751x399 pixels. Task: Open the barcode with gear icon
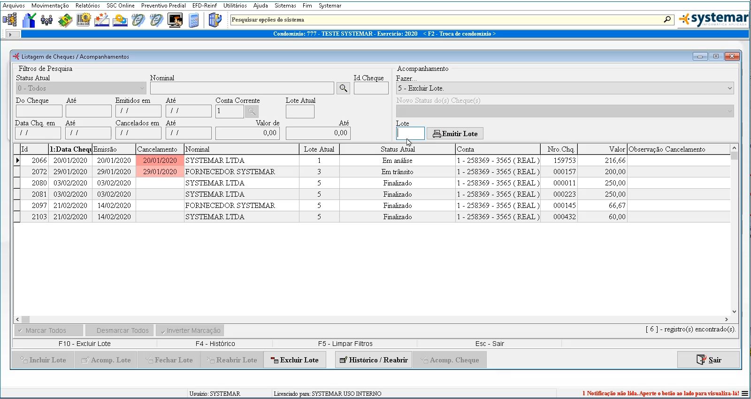(x=84, y=20)
